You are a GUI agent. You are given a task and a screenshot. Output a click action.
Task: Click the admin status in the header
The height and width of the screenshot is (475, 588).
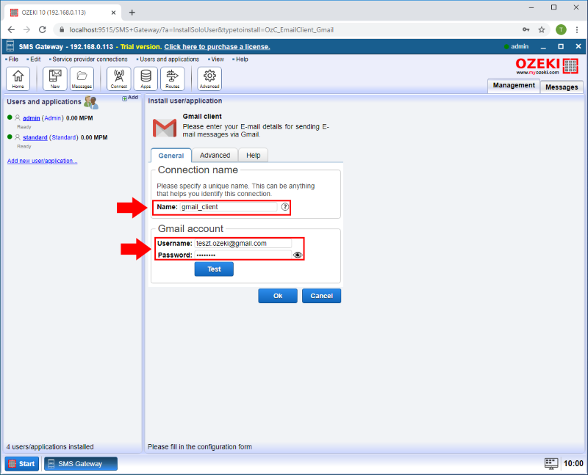(517, 46)
